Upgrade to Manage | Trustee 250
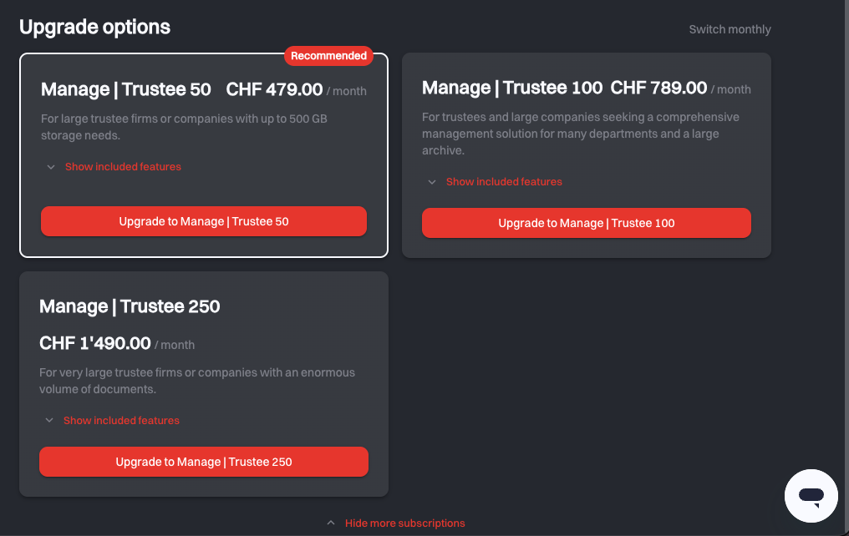This screenshot has width=849, height=536. tap(204, 462)
